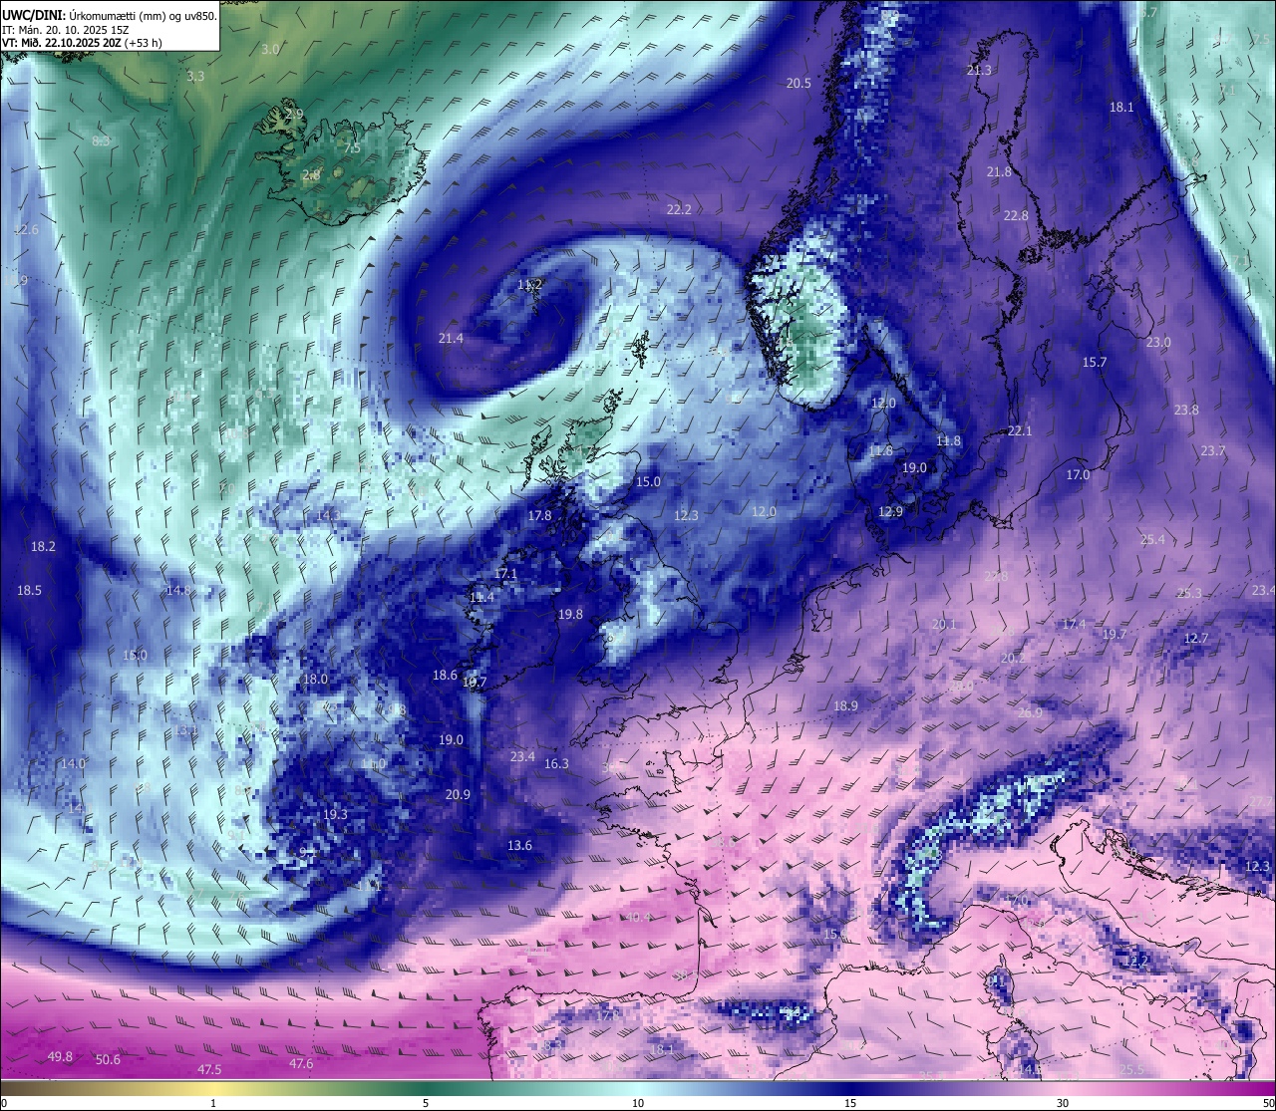1276x1111 pixels.
Task: Click the 17.0 value near the Baltic coast
Action: click(1078, 474)
